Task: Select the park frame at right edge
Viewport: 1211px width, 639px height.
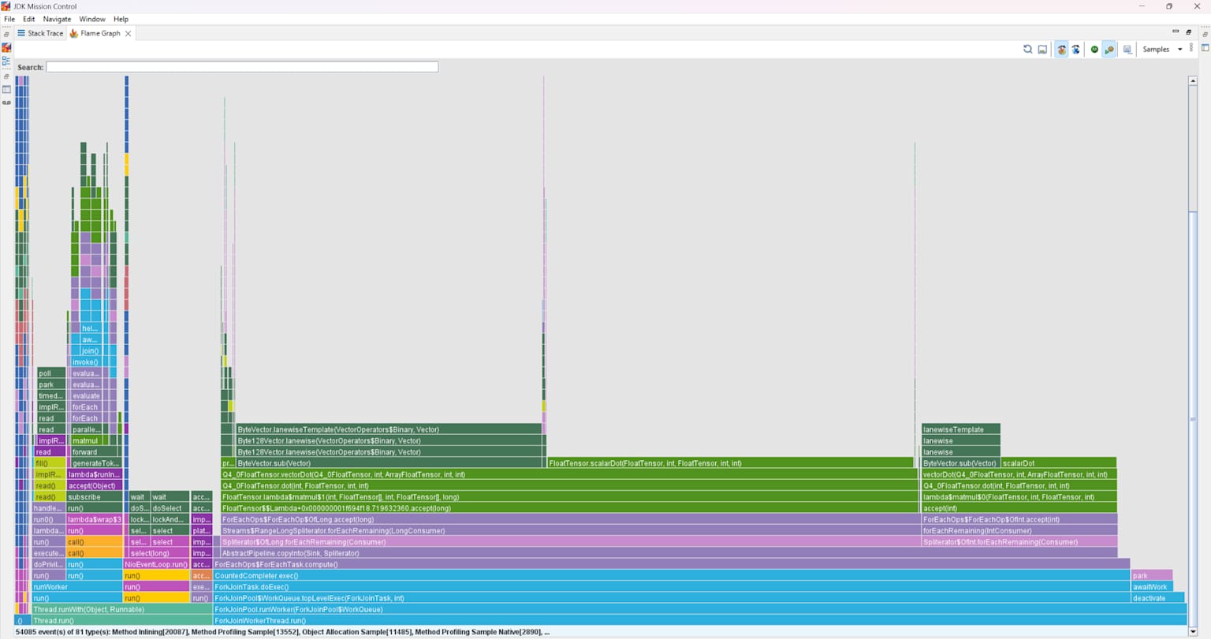Action: tap(1151, 575)
